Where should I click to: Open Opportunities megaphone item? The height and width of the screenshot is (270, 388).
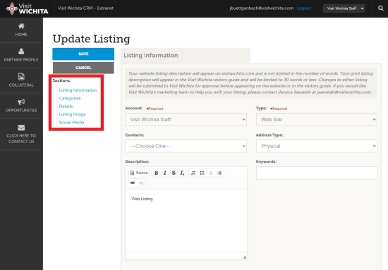(21, 106)
